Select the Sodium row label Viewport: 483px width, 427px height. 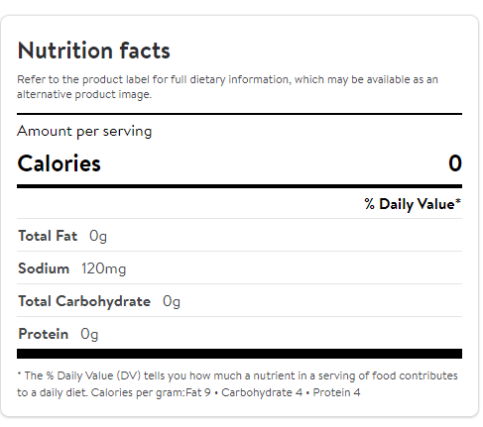click(44, 268)
